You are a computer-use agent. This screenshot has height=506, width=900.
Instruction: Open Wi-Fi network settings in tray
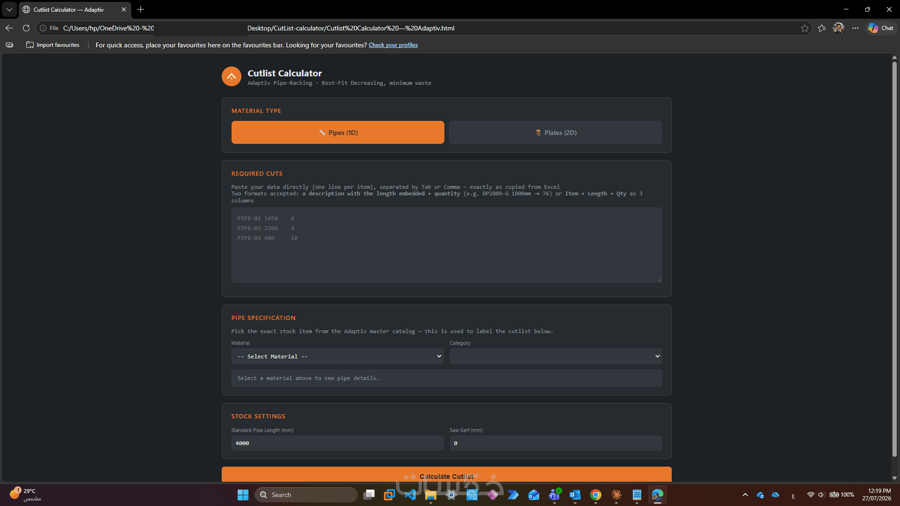point(810,495)
